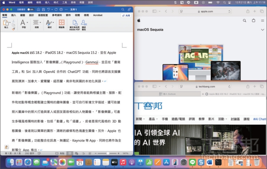Viewport: 267px width, 169px height.
Task: Open the three-dot more commands menu in Word
Action: point(66,10)
